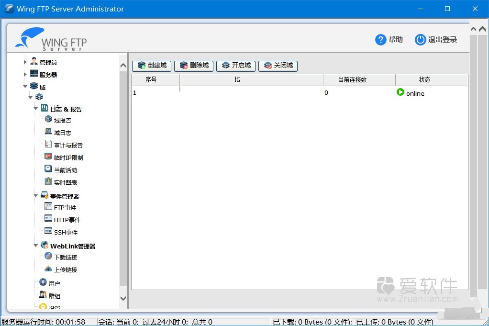Collapse the unnamed domain sub-node arrow

[x=30, y=97]
